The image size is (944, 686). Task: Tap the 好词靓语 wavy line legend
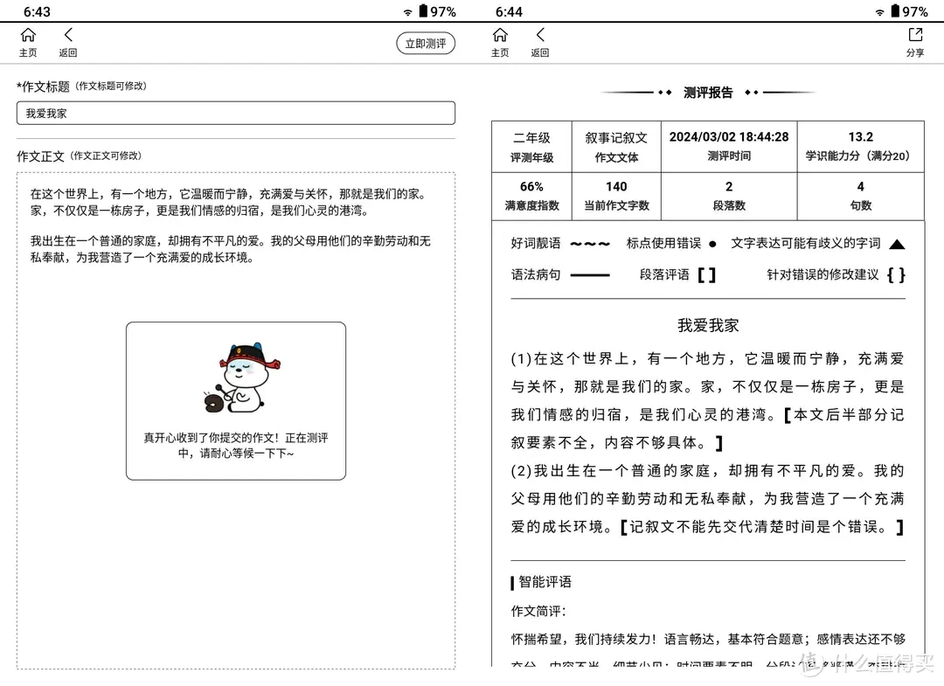click(590, 244)
